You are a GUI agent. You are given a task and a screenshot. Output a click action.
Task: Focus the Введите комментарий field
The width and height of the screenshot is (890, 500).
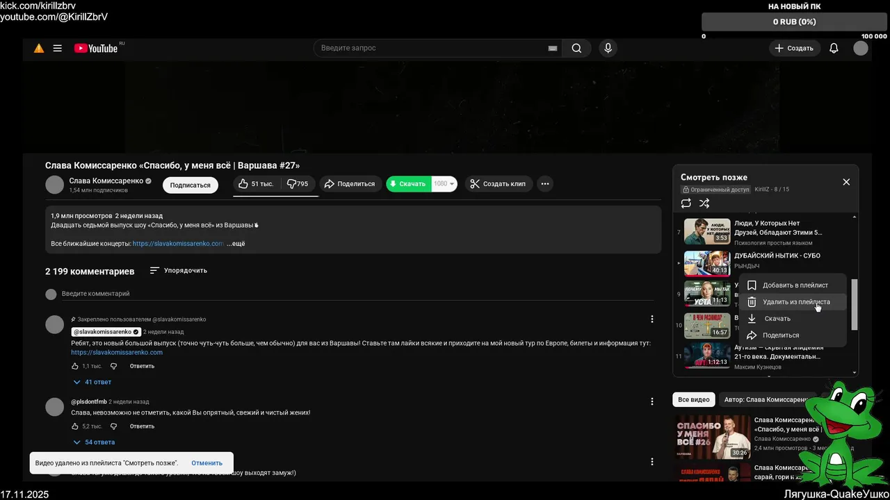point(358,294)
